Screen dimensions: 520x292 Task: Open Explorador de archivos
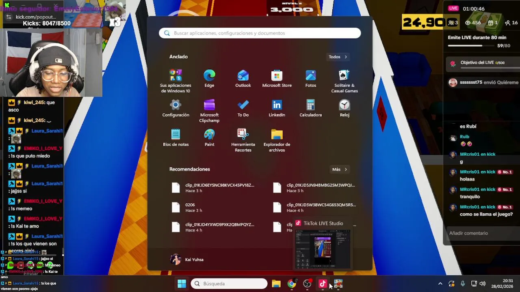277,140
